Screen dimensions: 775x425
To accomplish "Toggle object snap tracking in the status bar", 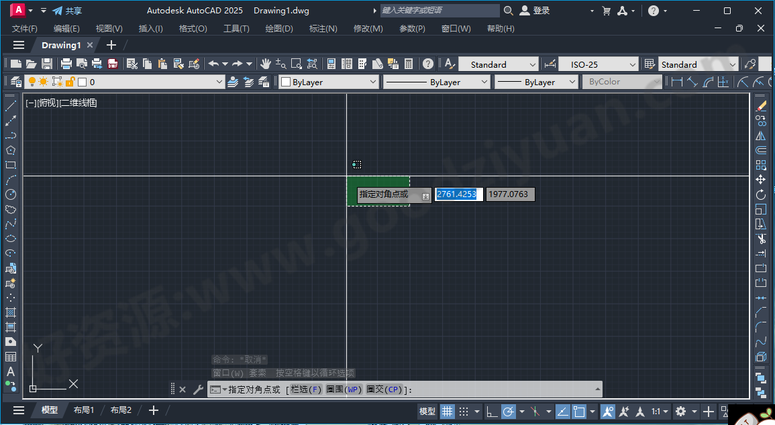I will (562, 411).
